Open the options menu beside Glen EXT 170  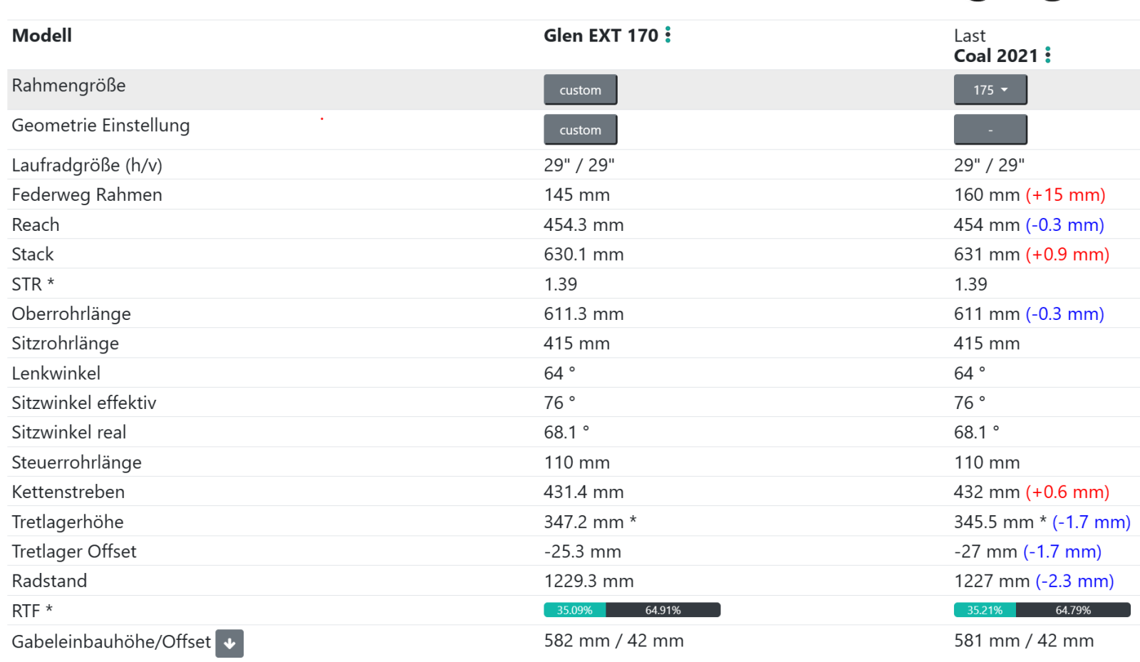pyautogui.click(x=668, y=35)
